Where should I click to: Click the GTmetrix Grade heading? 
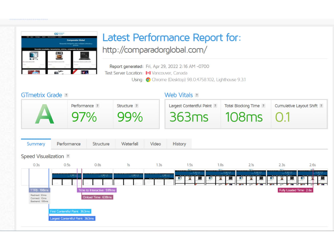pyautogui.click(x=41, y=95)
